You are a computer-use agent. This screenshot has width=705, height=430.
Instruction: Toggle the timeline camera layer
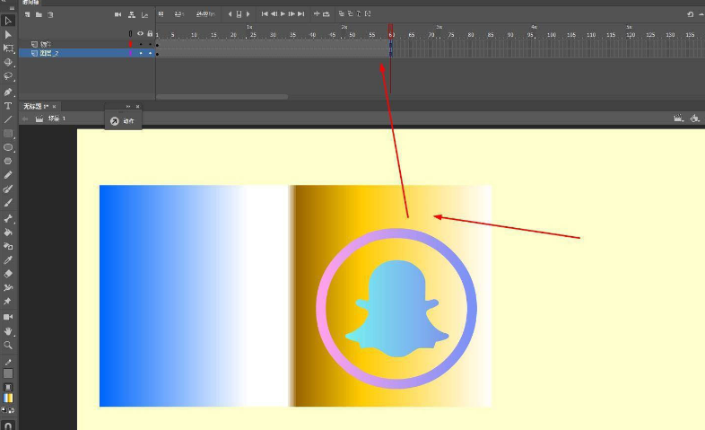pos(117,15)
